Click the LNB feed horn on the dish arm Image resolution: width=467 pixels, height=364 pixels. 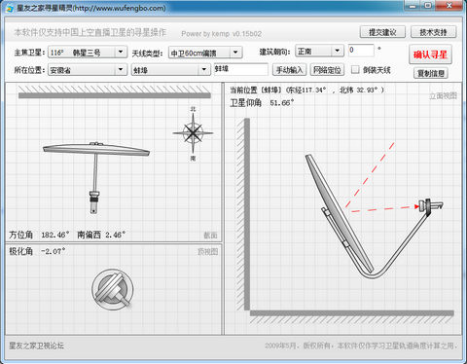click(430, 205)
